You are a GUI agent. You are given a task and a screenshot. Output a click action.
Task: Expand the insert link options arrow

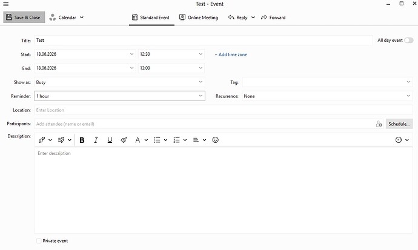pos(50,140)
